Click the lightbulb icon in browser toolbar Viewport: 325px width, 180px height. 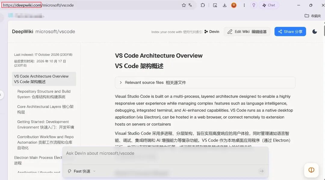[254, 5]
